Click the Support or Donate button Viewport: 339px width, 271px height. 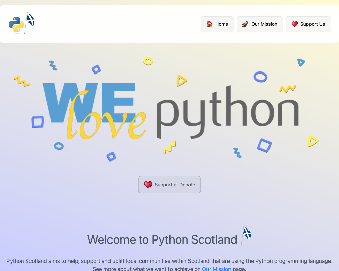169,185
